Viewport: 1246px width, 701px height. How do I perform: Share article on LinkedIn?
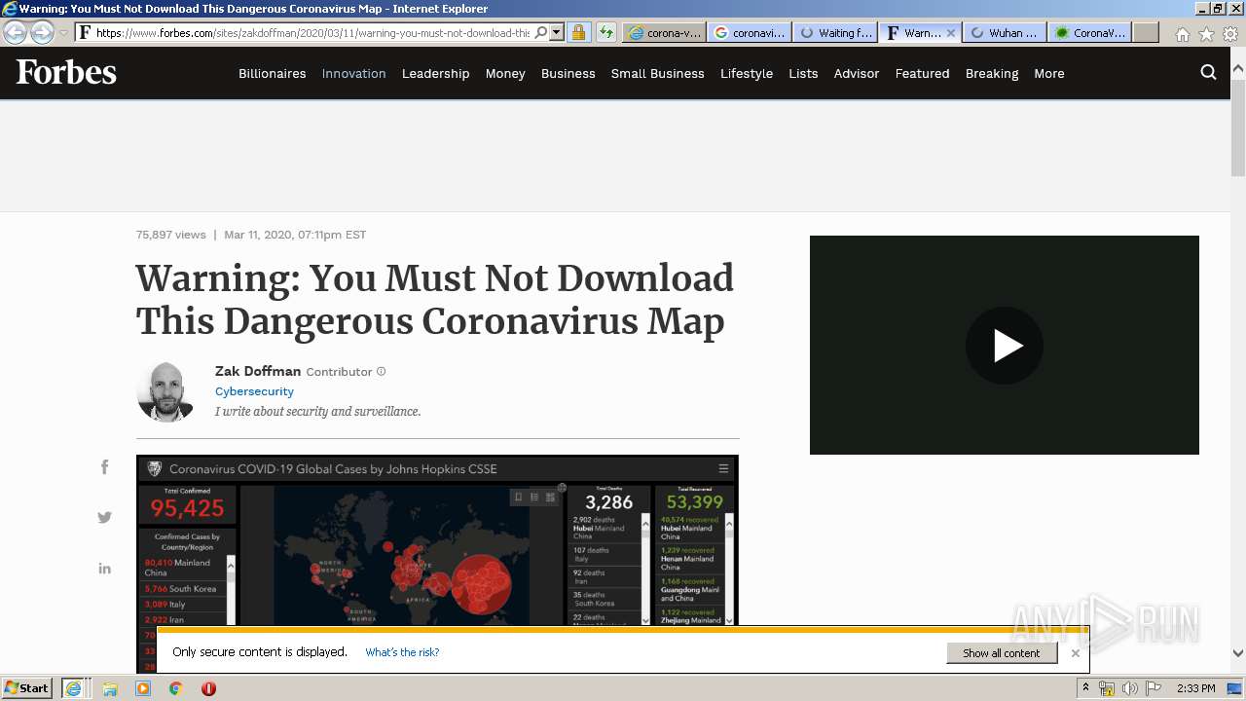coord(104,569)
